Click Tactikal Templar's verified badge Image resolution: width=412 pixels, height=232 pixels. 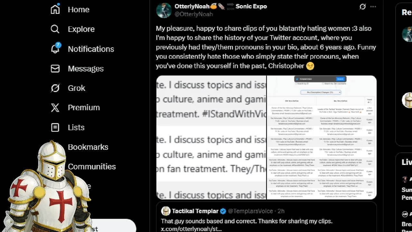pyautogui.click(x=223, y=211)
